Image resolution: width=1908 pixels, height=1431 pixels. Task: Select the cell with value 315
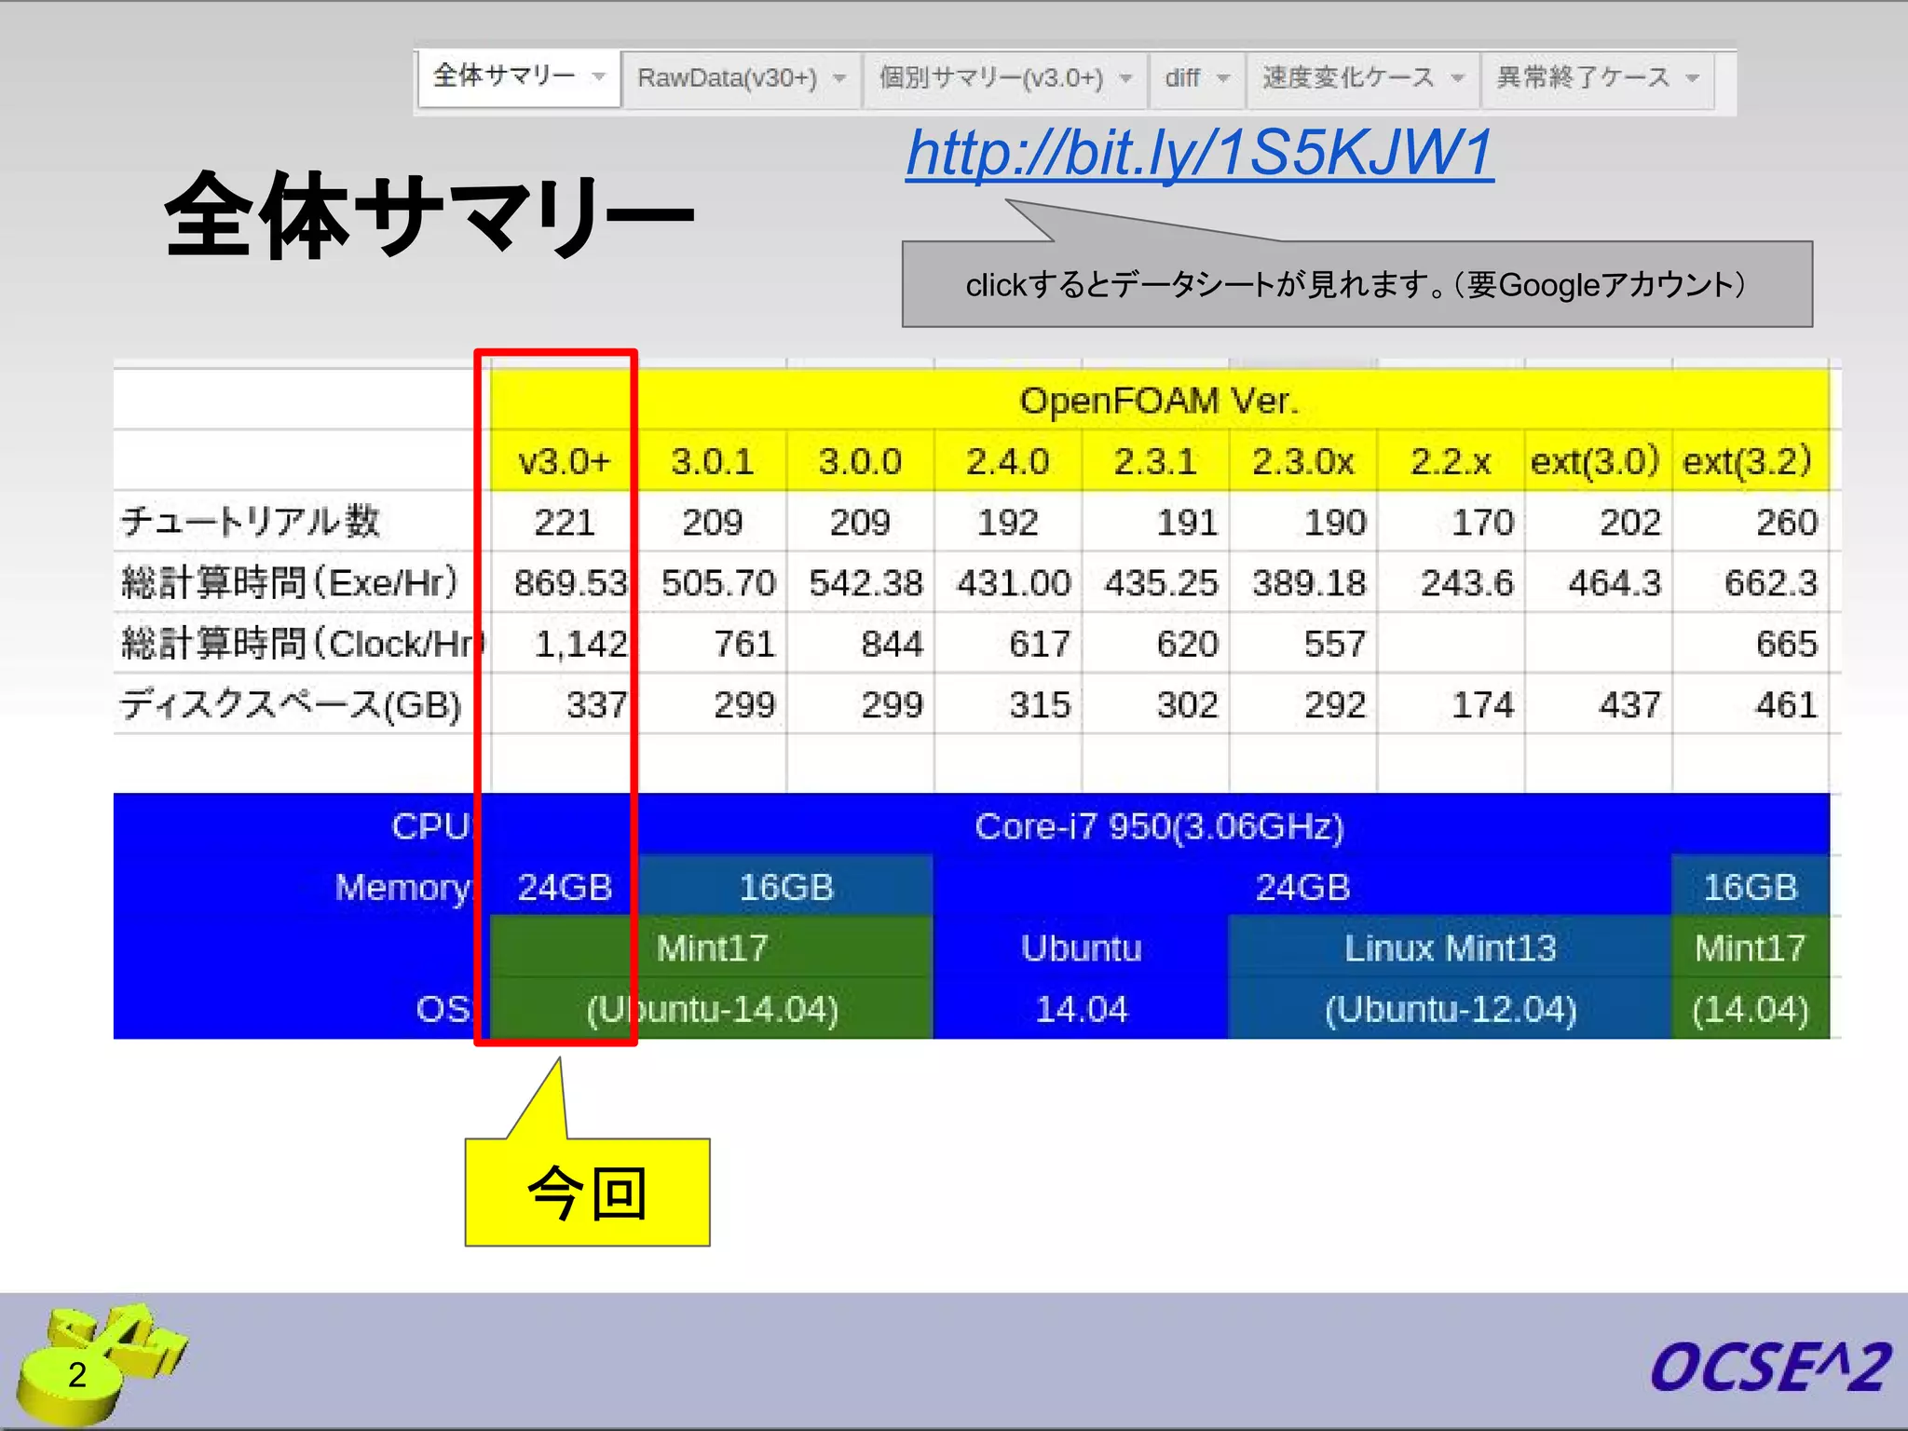[1008, 704]
